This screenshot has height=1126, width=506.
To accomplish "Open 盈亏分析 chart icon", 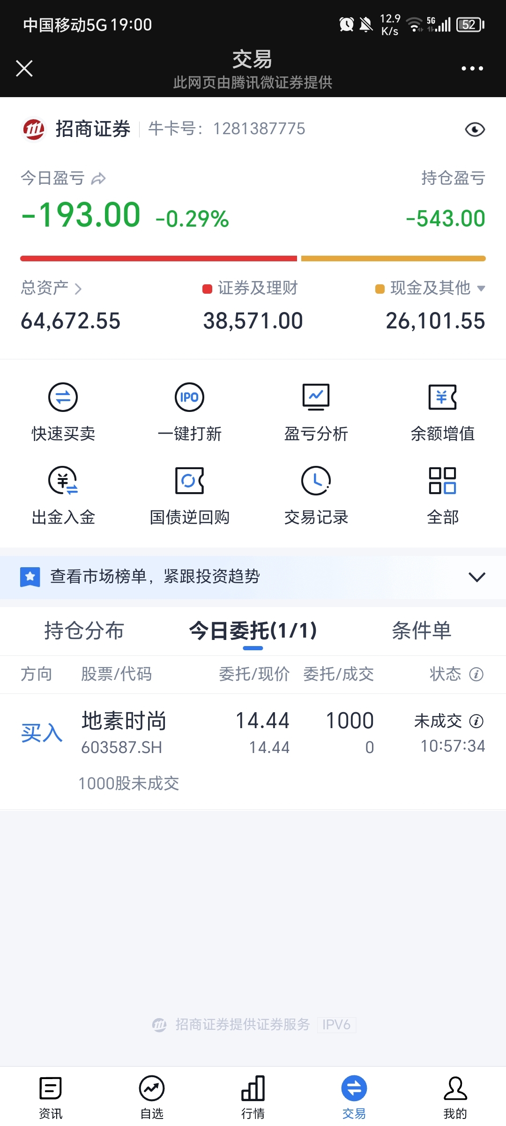I will coord(316,397).
